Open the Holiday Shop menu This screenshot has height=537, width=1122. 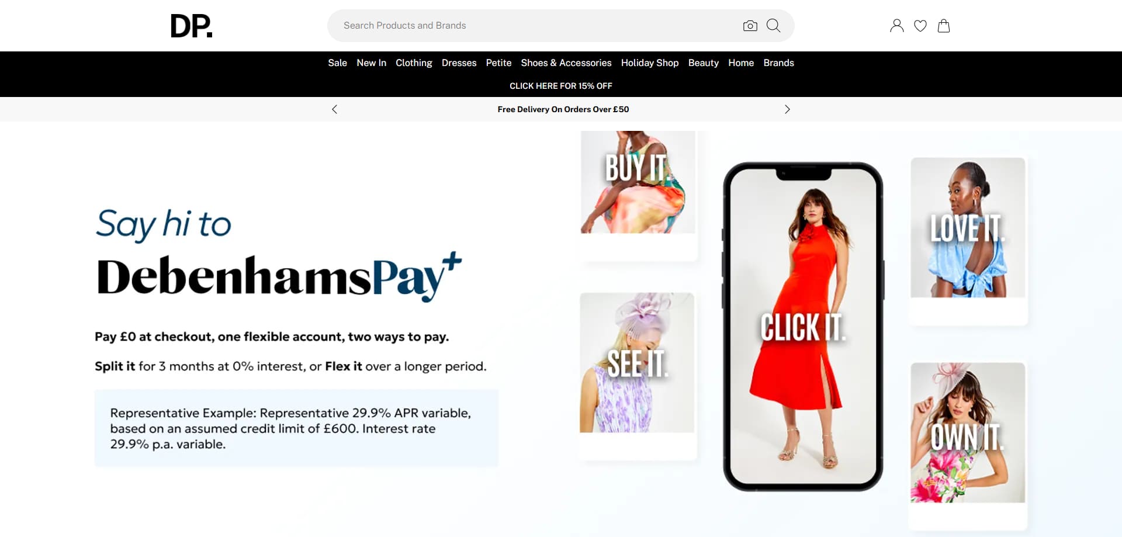click(x=649, y=63)
